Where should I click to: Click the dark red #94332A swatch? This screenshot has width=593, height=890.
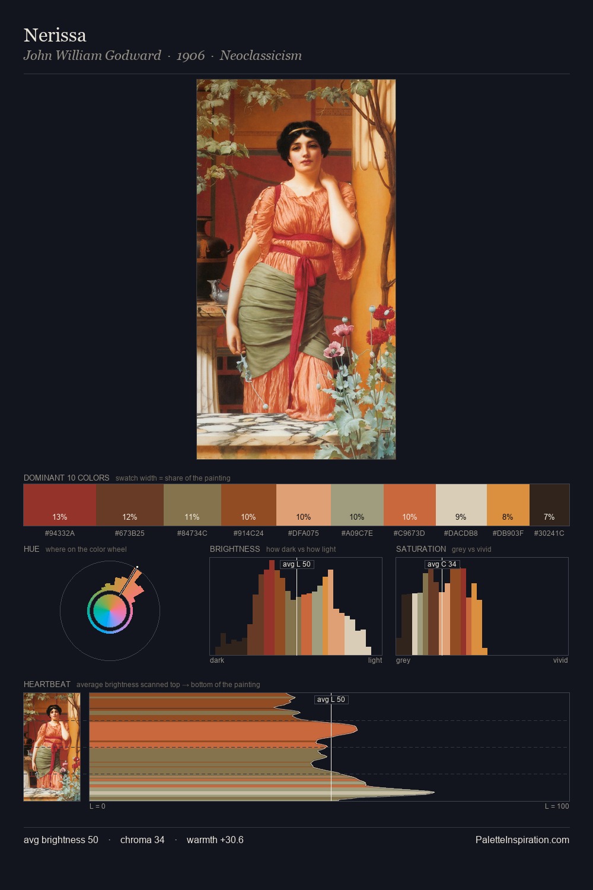tap(60, 505)
